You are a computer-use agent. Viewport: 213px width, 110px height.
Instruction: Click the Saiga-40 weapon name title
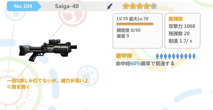tap(67, 6)
